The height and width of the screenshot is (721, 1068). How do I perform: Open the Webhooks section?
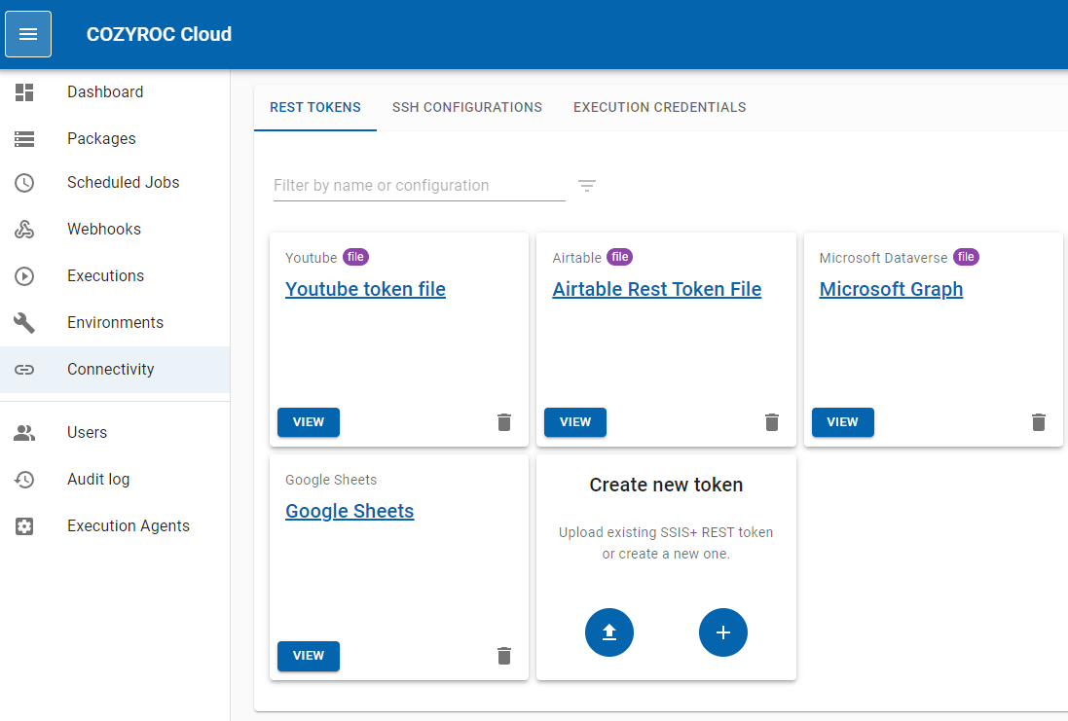(x=103, y=230)
